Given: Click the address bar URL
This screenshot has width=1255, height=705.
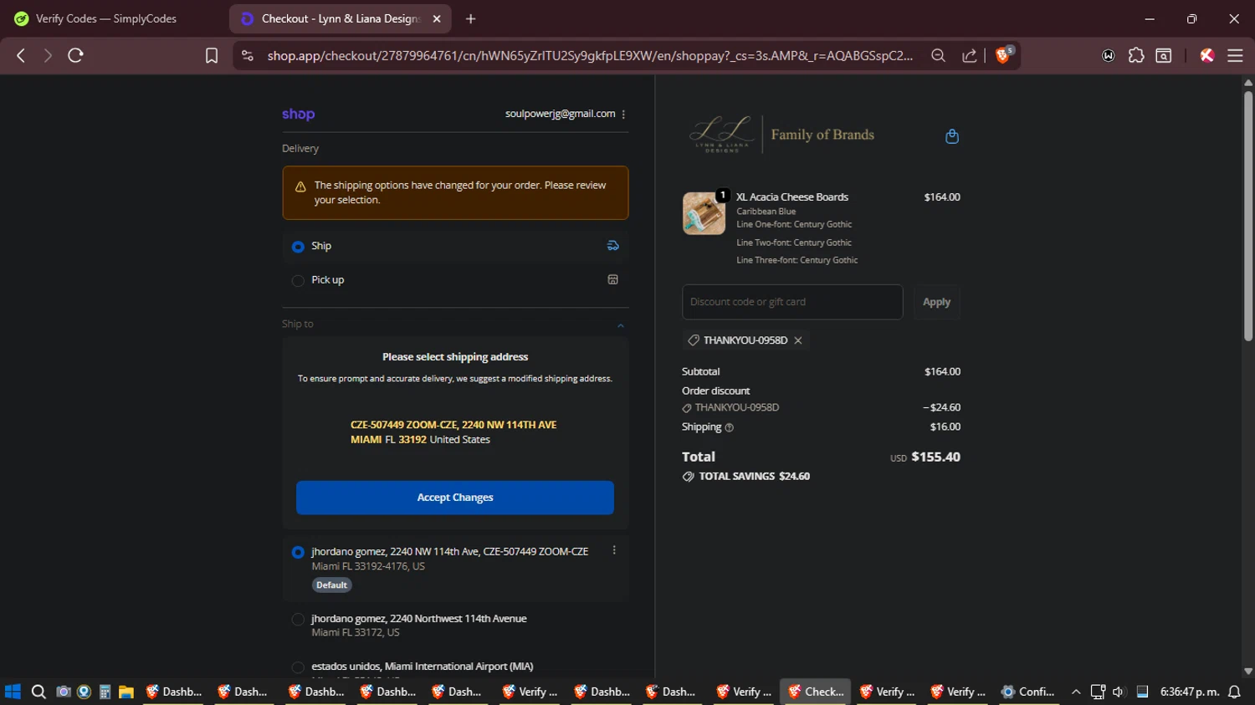Looking at the screenshot, I should (x=590, y=55).
